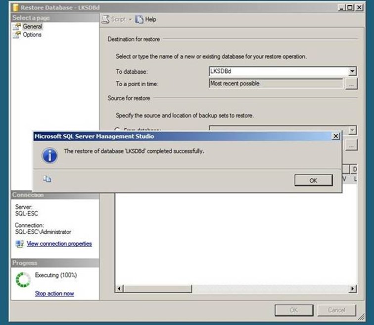Open the Options page
This screenshot has height=325, width=374.
32,35
